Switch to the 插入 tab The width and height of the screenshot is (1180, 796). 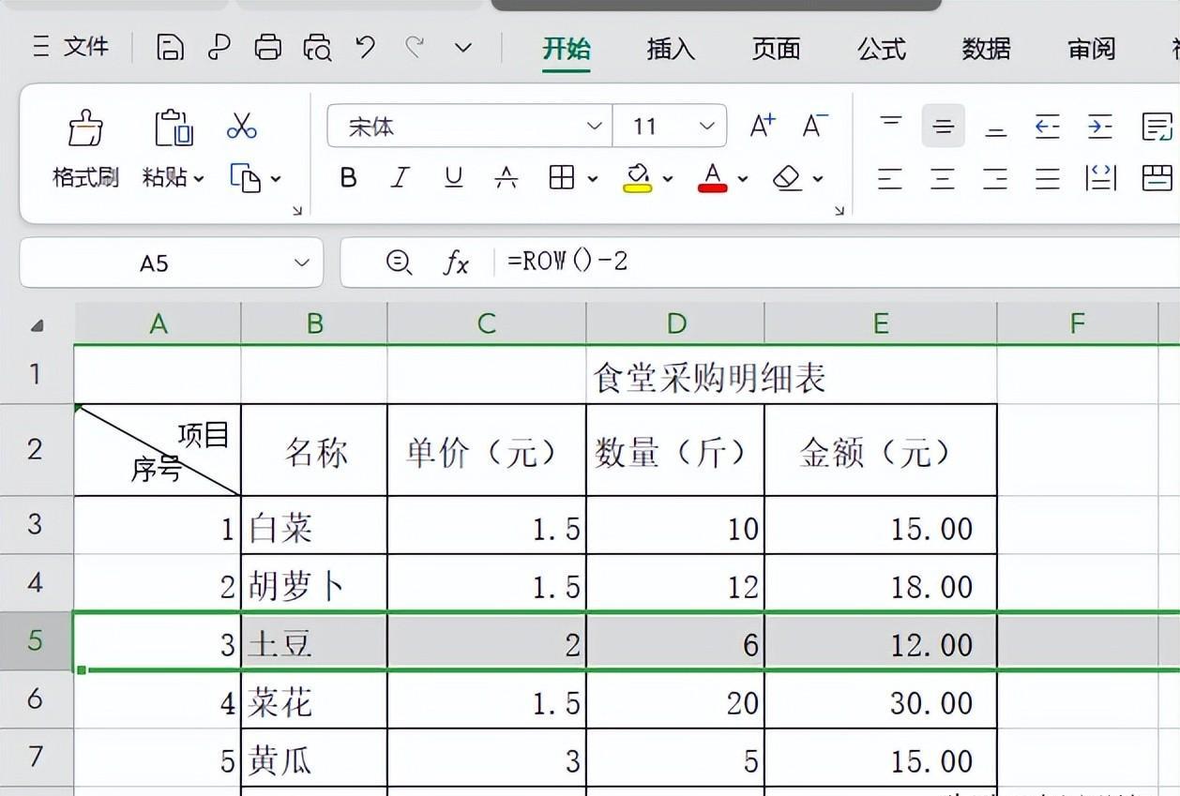671,49
